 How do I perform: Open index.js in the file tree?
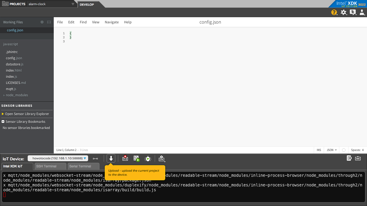tap(12, 77)
